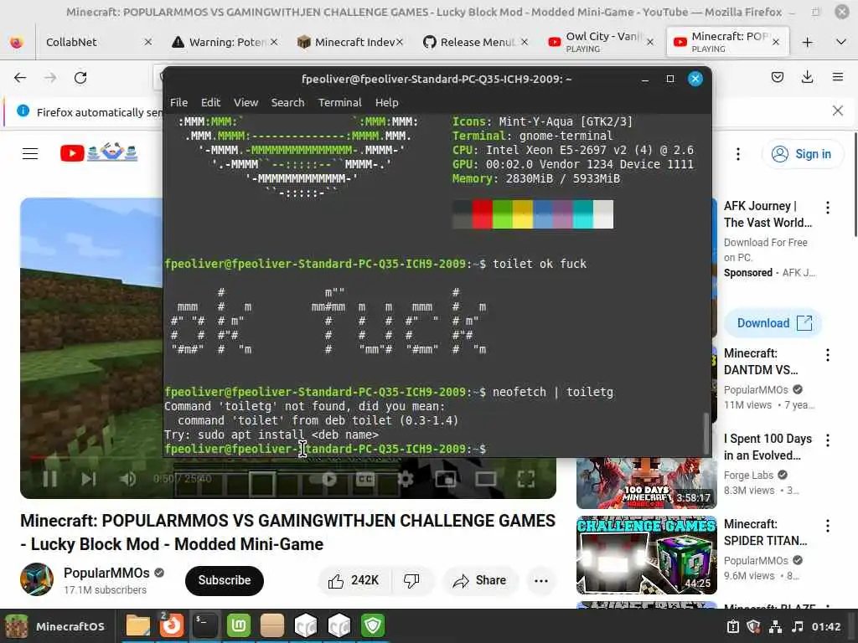This screenshot has width=858, height=643.
Task: Open Firefox downloads panel
Action: (x=807, y=77)
